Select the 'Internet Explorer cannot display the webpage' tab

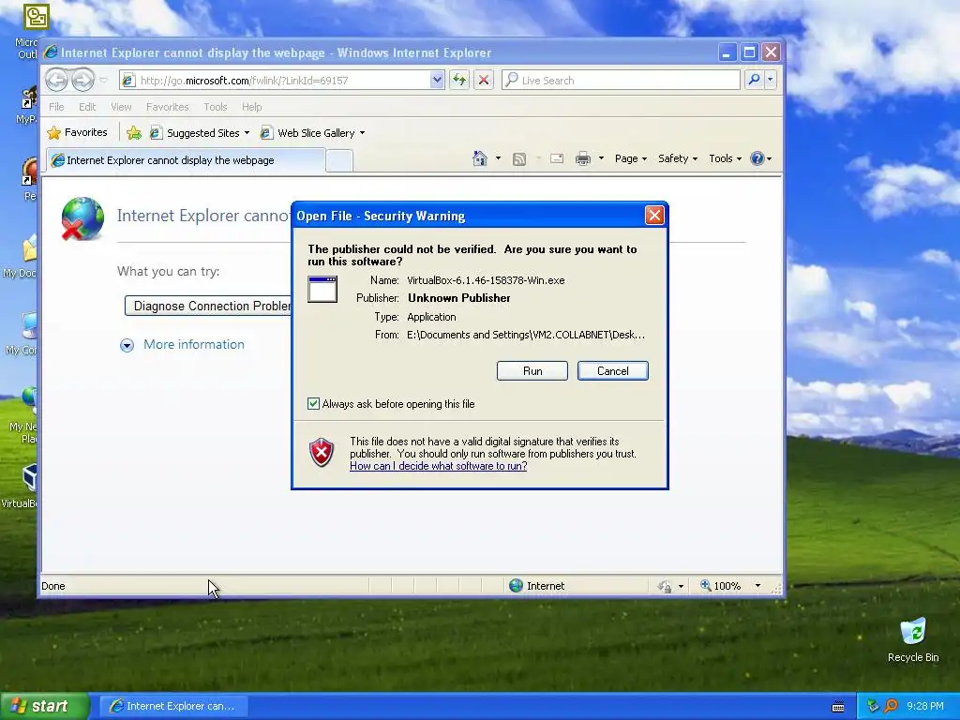pos(186,160)
